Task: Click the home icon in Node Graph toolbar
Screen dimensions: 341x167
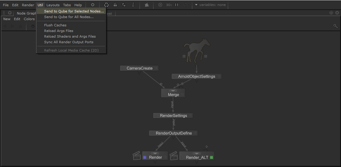Action: pos(33,26)
